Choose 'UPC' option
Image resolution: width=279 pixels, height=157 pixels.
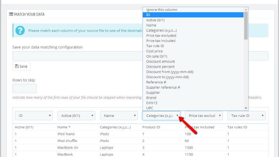pyautogui.click(x=193, y=108)
